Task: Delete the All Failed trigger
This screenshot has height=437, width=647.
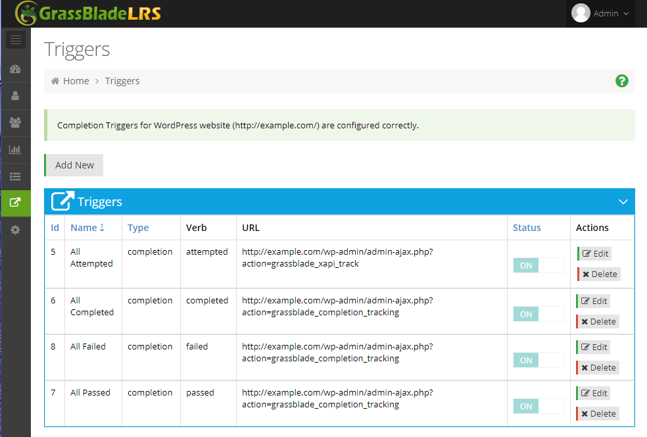Action: coord(598,368)
